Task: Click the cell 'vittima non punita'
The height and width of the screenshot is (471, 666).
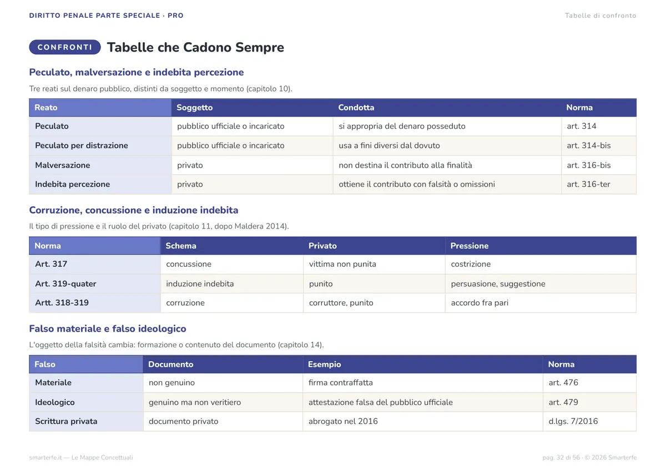Action: pyautogui.click(x=374, y=265)
